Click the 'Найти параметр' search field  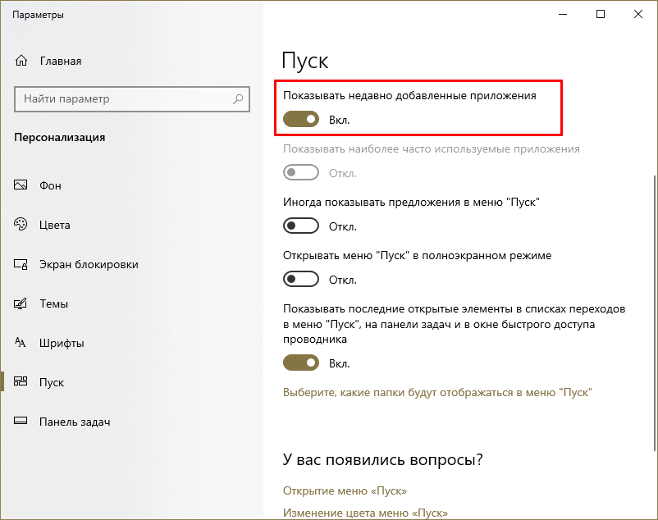(123, 99)
